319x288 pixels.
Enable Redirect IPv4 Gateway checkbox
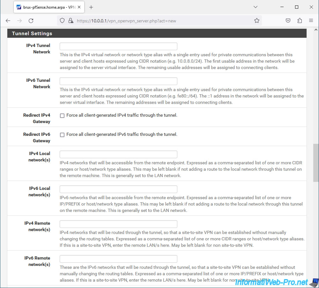pos(62,116)
